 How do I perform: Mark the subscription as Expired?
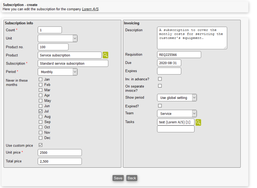point(160,105)
